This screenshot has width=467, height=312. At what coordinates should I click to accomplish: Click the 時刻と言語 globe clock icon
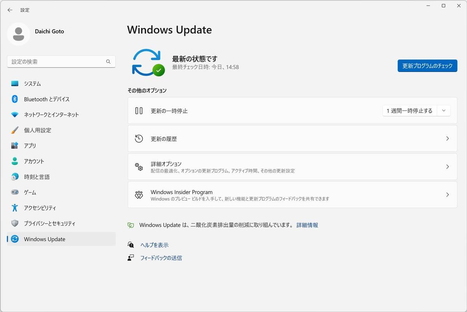15,177
